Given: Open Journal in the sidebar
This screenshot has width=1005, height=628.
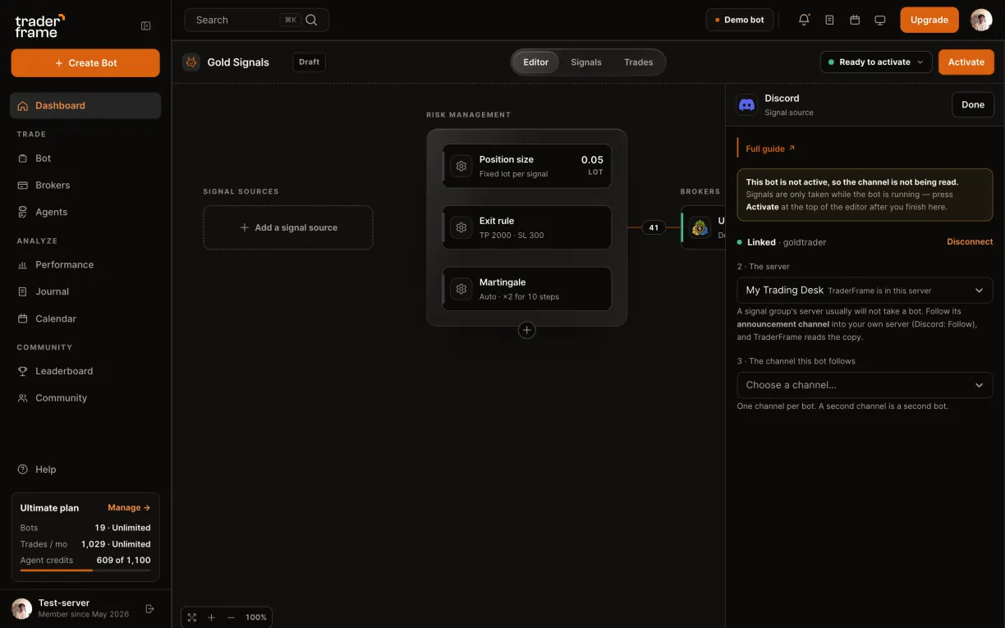Looking at the screenshot, I should (85, 291).
